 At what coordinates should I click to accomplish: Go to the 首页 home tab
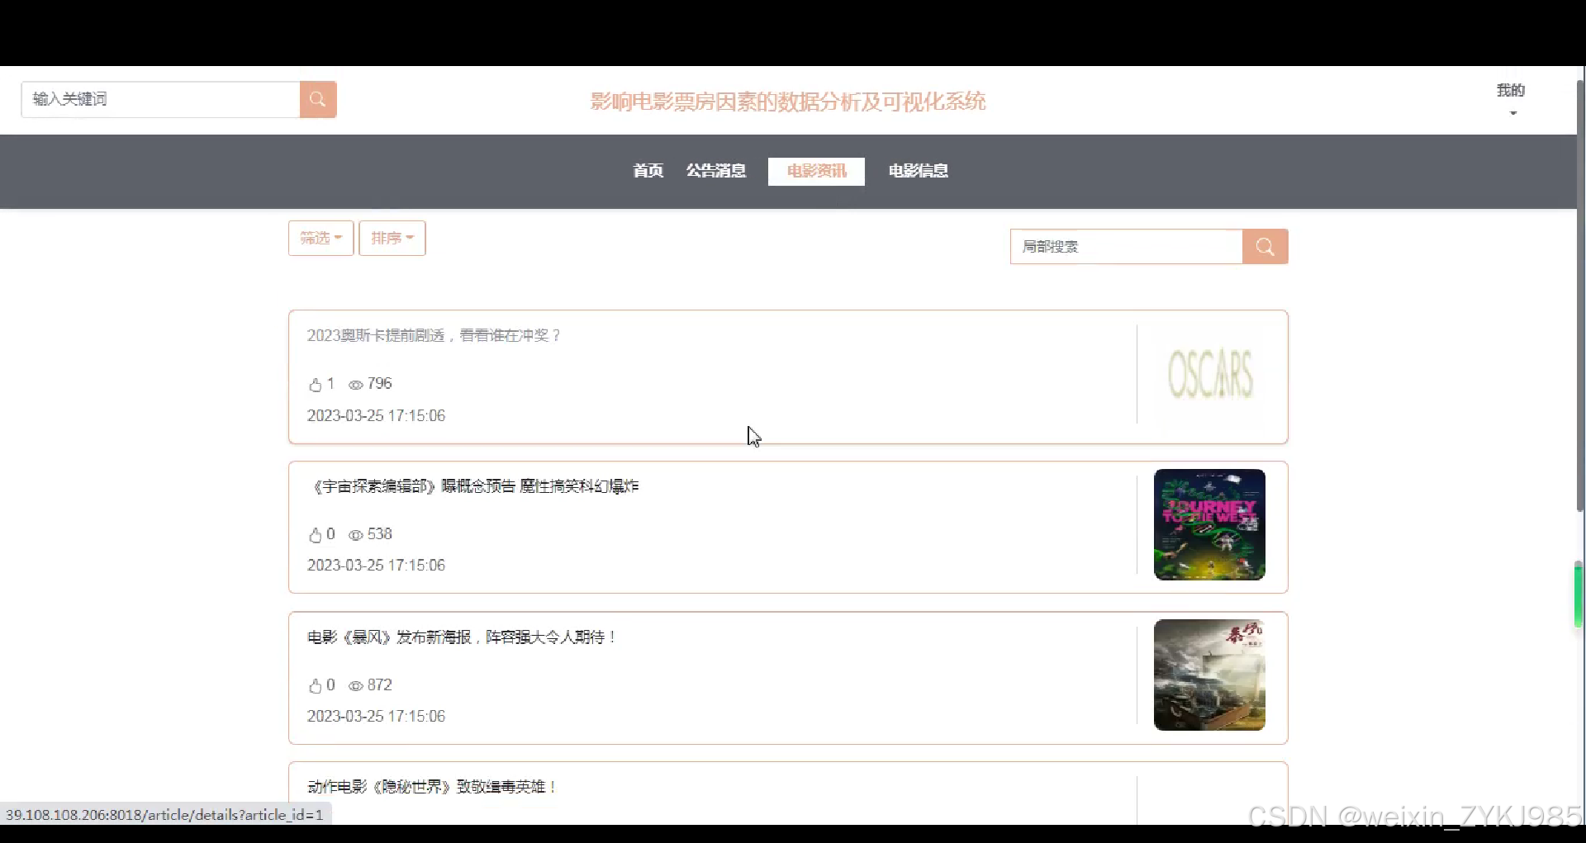click(x=648, y=171)
